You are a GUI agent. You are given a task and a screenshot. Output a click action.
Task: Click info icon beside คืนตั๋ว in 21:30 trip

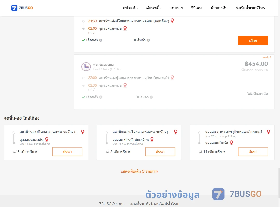[x=148, y=40]
